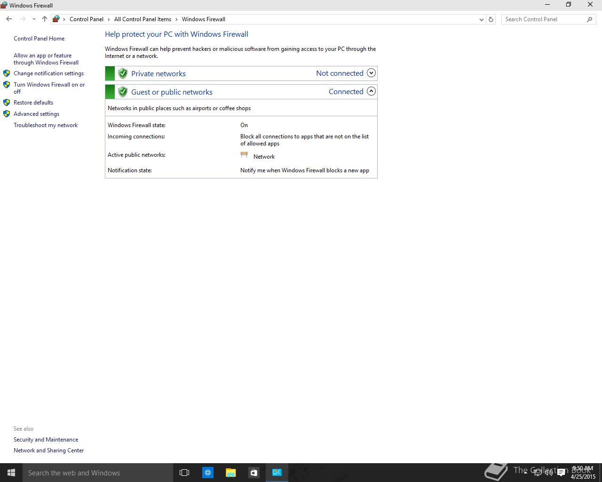Collapse the Guest or public networks chevron
Viewport: 602px width, 482px height.
371,91
